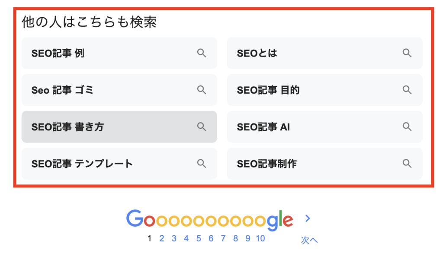Click the search icon for SEO記事制作
The width and height of the screenshot is (443, 253).
pyautogui.click(x=407, y=164)
